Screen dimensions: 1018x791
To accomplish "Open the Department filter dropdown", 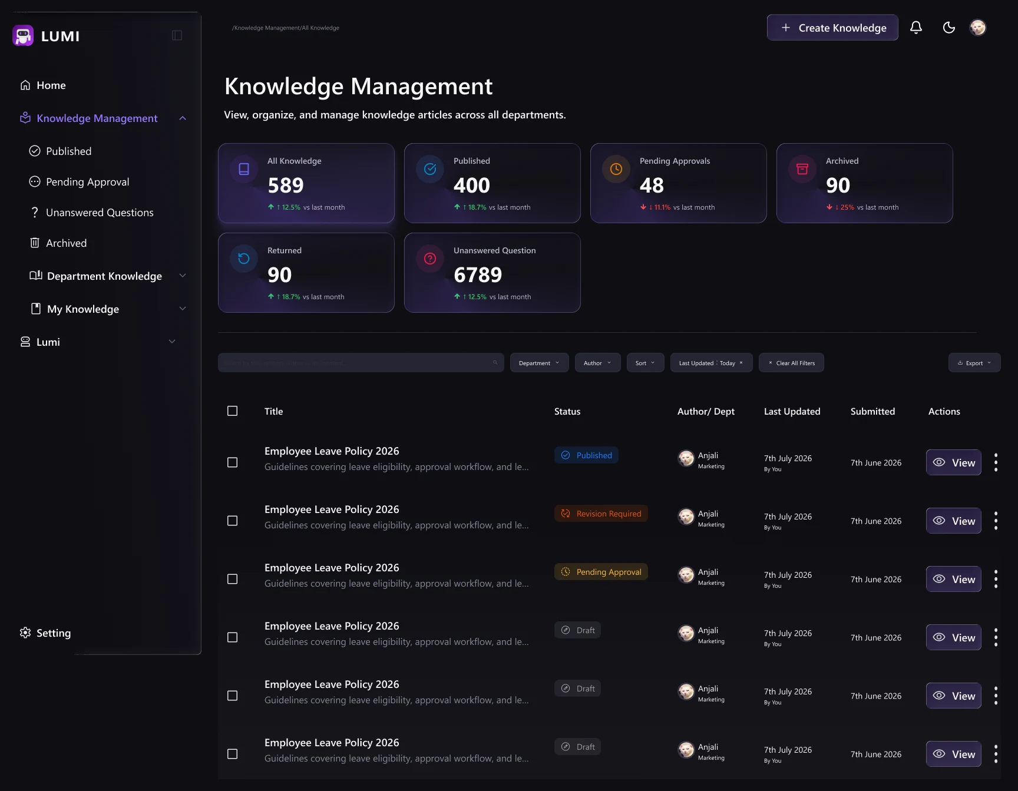I will pyautogui.click(x=539, y=363).
